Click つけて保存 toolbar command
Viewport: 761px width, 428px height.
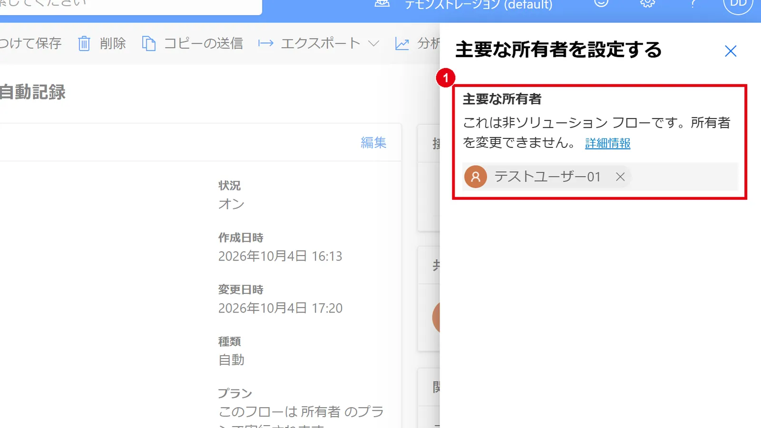(x=31, y=44)
